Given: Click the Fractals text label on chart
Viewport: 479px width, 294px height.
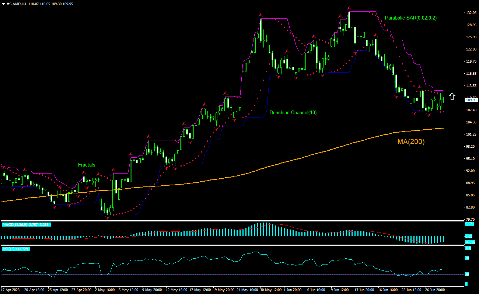Looking at the screenshot, I should (86, 165).
